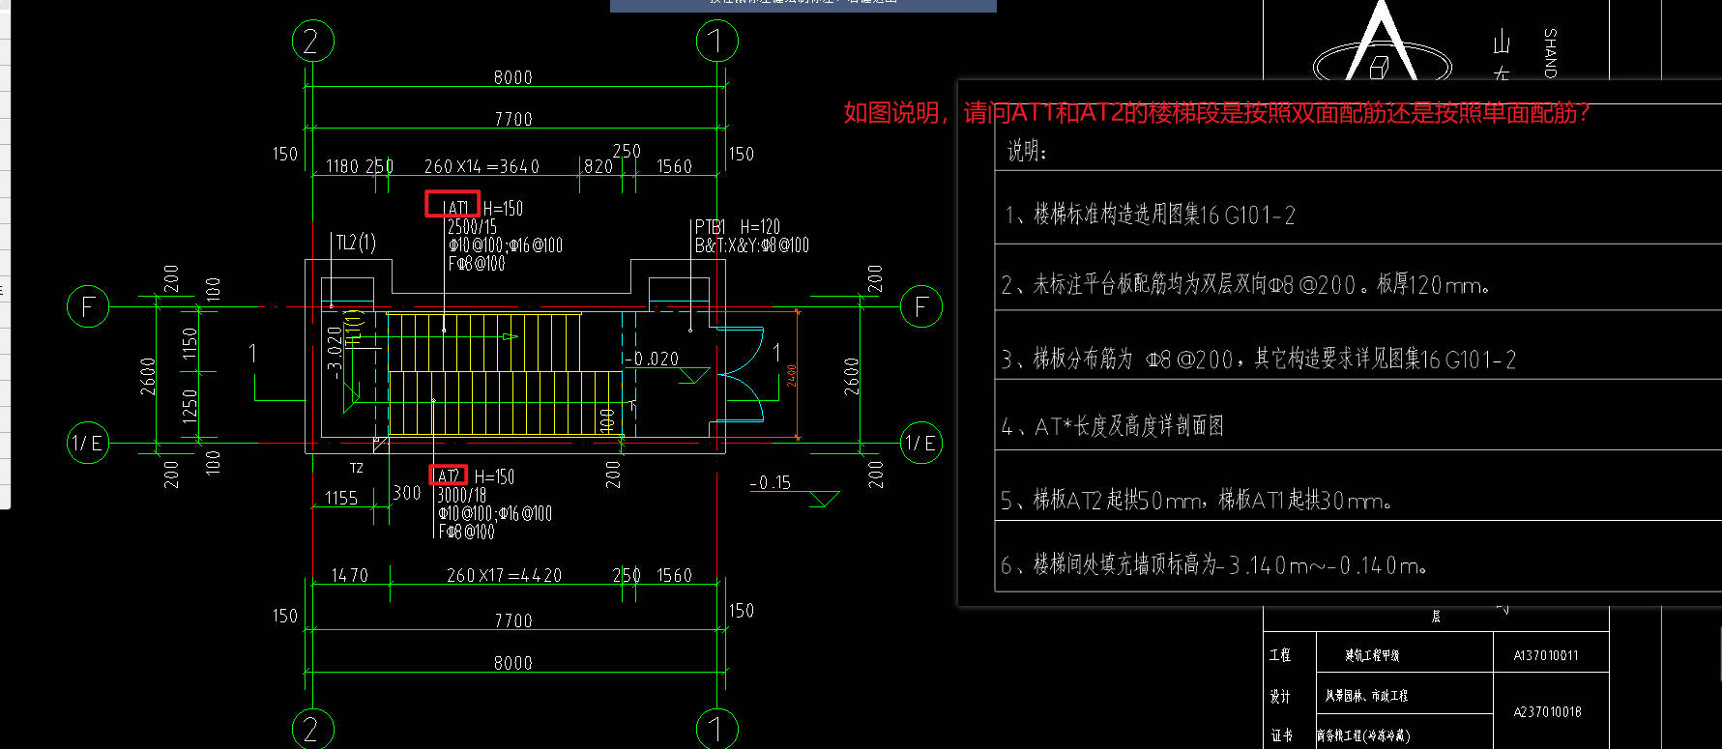Click the red question text about AT1 and AT2

[1216, 113]
